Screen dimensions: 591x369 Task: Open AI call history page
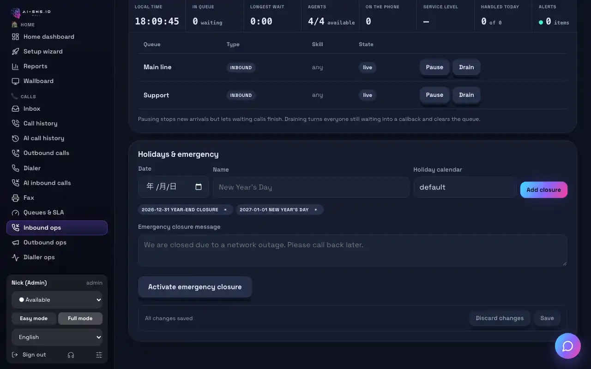tap(44, 138)
